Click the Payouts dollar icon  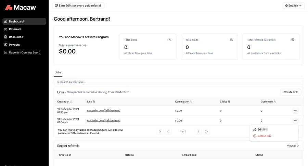click(6, 45)
